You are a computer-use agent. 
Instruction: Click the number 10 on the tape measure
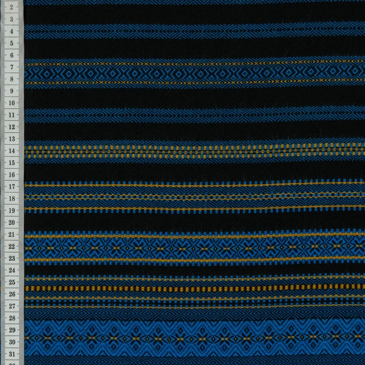(x=12, y=103)
